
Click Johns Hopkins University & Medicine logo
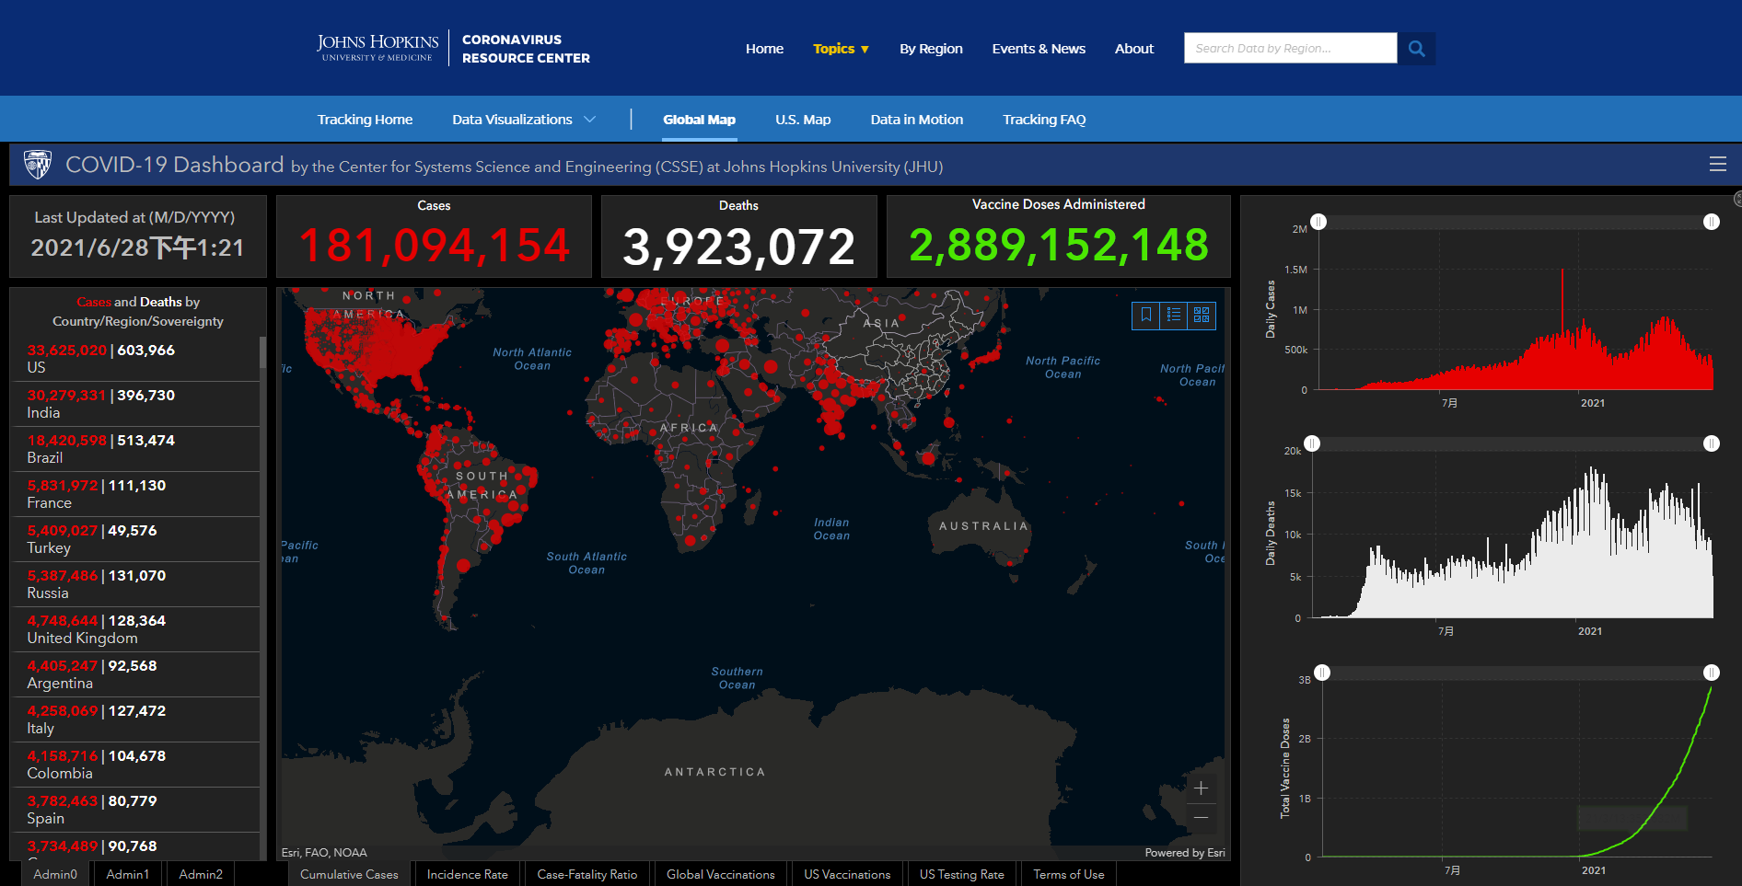pyautogui.click(x=377, y=48)
